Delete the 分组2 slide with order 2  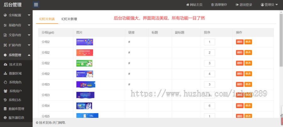tap(240, 52)
